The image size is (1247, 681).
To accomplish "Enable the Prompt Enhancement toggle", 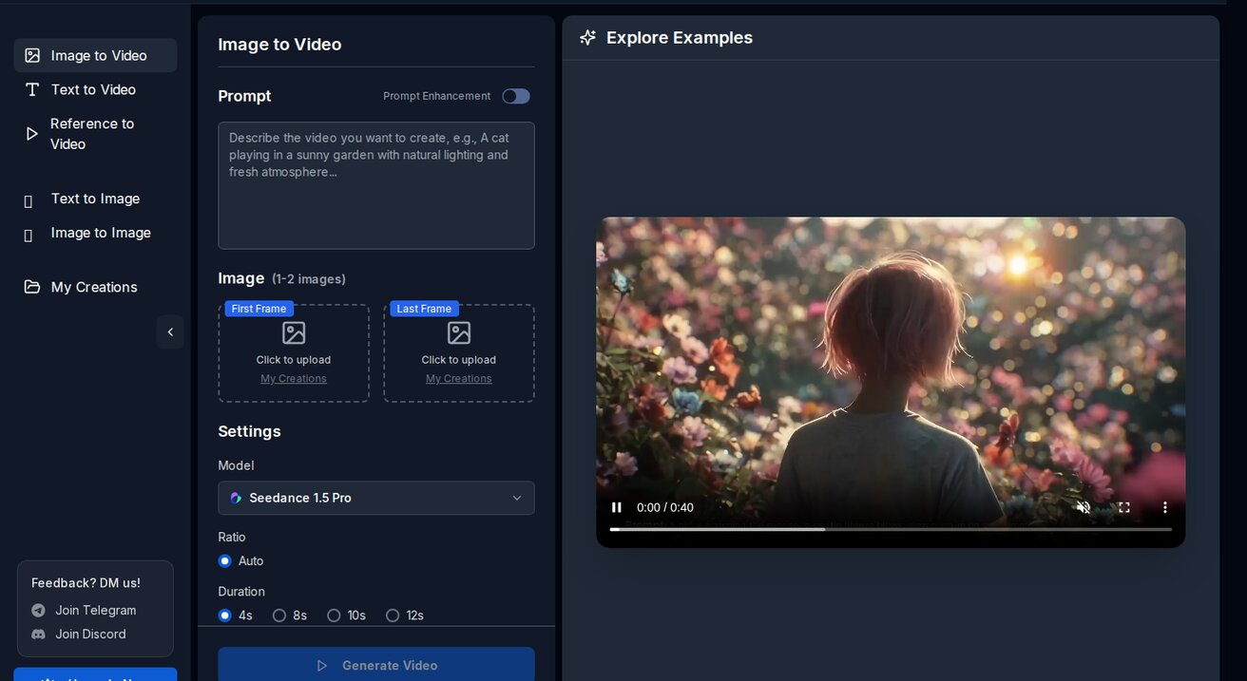I will pos(515,96).
